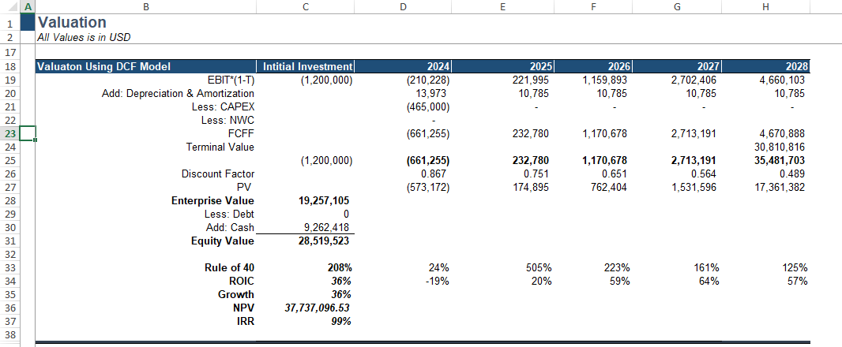
Task: Click the 'Equity Value' label
Action: [x=222, y=241]
